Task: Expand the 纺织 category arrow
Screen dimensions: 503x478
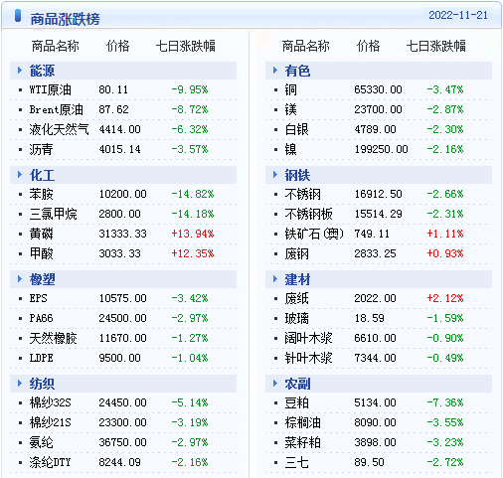Action: click(20, 384)
